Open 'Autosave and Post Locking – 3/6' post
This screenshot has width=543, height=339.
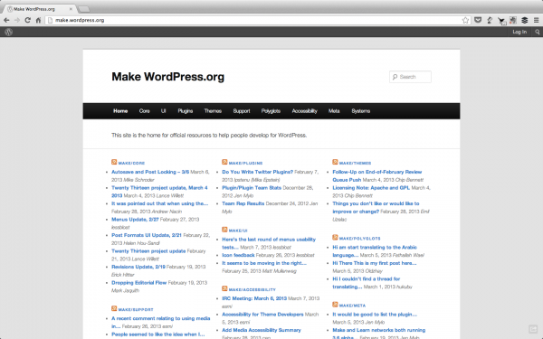(x=150, y=172)
